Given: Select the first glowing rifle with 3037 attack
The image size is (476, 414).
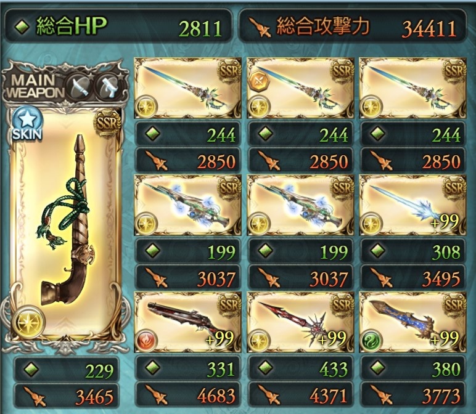Looking at the screenshot, I should [x=187, y=205].
